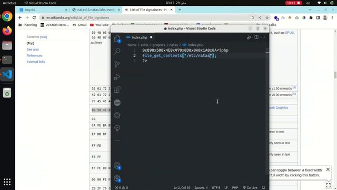The width and height of the screenshot is (337, 190).
Task: Open Chrome extensions puzzle icon
Action: click(311, 17)
